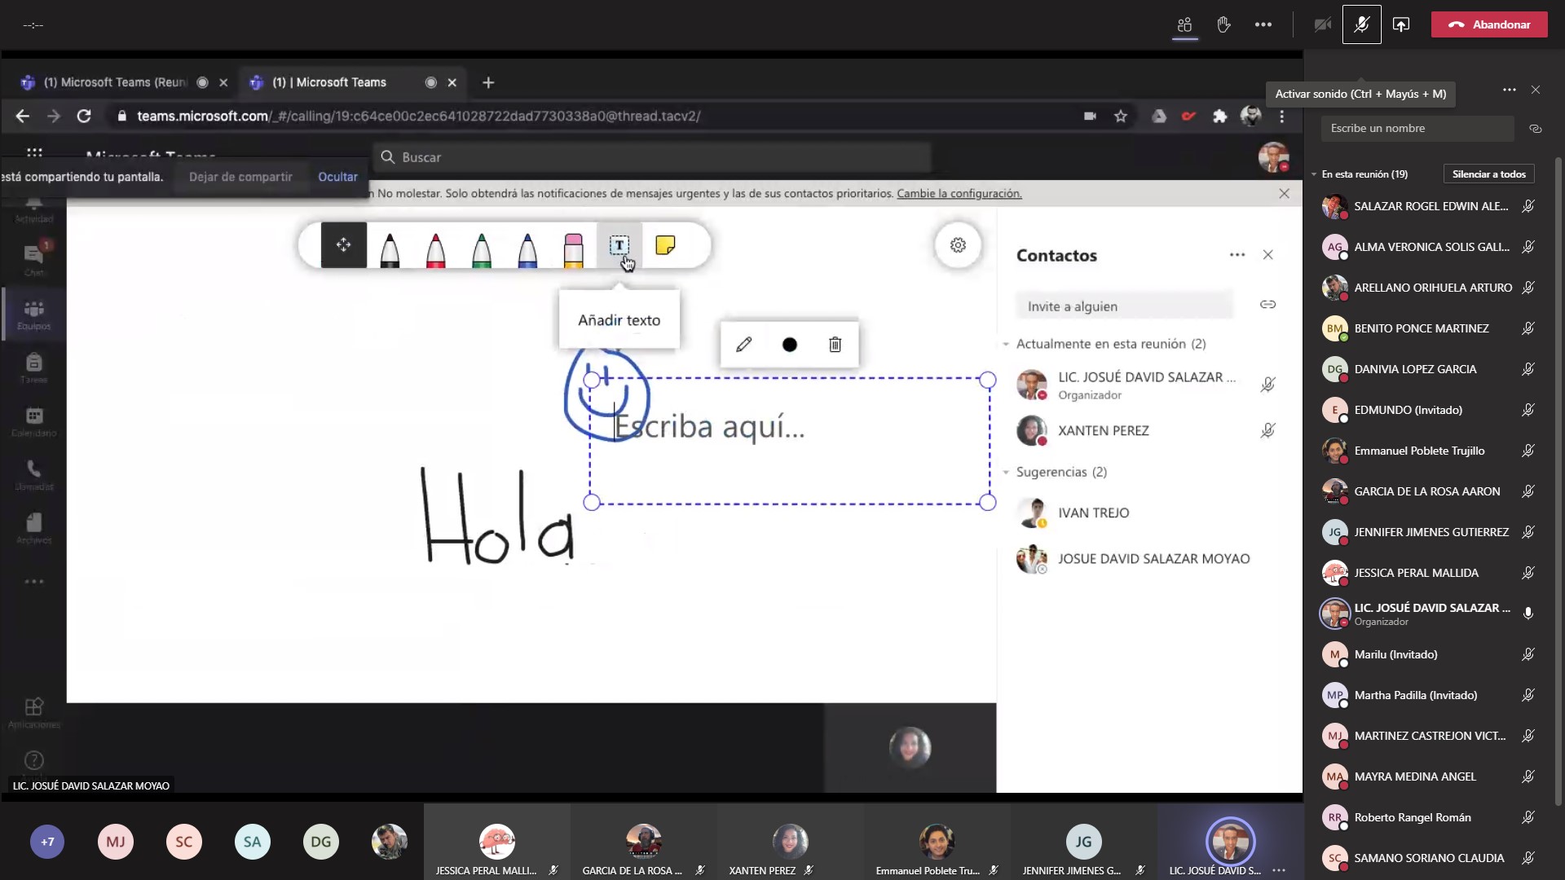
Task: Select the red pen tool
Action: 435,249
